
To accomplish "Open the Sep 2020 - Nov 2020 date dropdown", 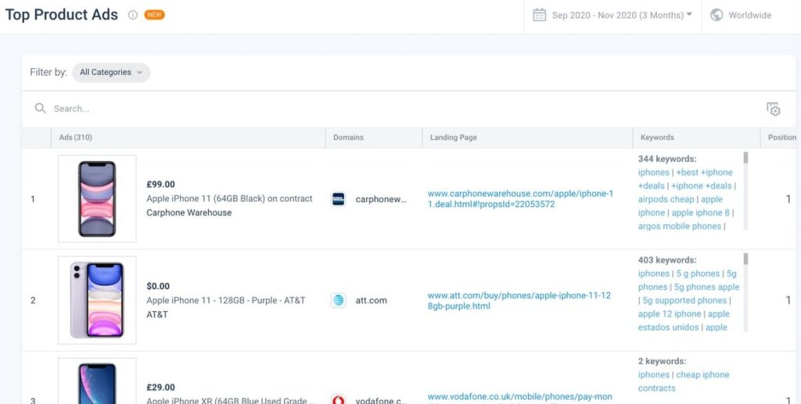I will point(622,16).
